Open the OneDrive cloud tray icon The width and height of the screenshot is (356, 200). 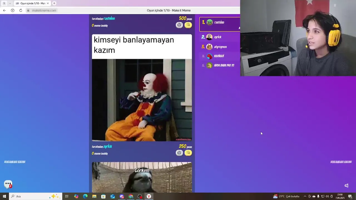coord(314,196)
